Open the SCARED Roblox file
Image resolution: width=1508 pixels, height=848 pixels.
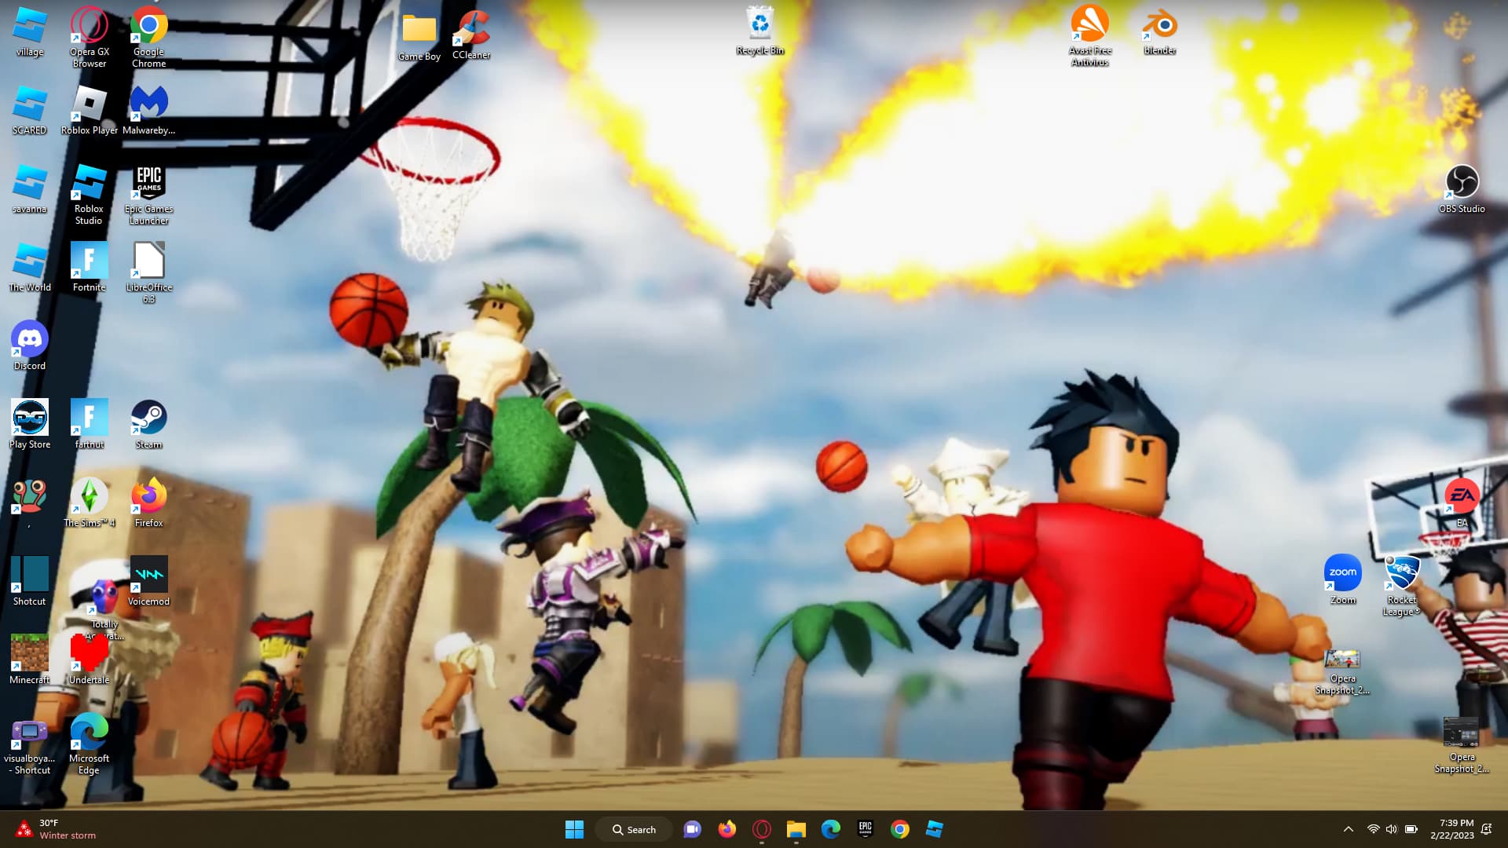click(30, 111)
